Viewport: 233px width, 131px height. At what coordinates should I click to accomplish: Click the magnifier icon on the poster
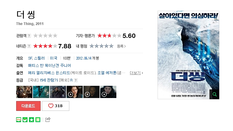pos(214,94)
